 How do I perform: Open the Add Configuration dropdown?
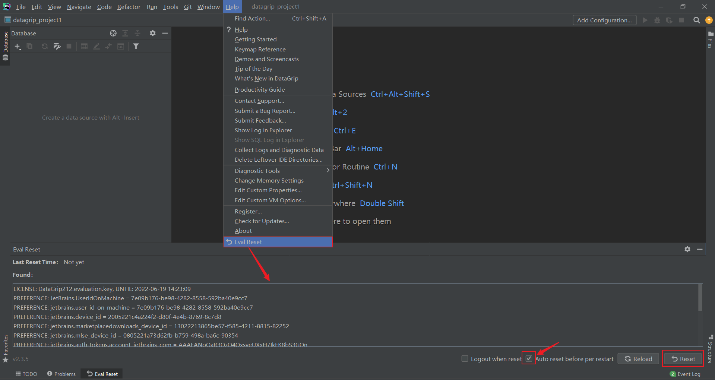click(x=604, y=20)
